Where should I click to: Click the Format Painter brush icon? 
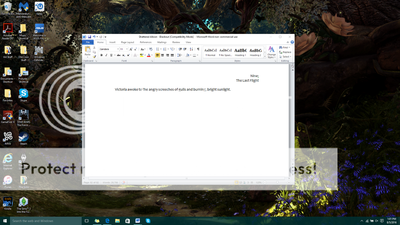click(95, 57)
